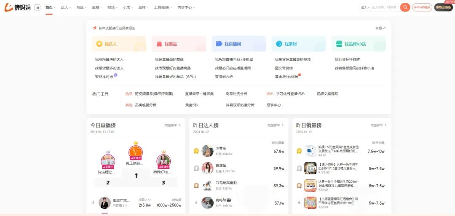Viewport: 455px width, 216px height.
Task: Open 黄金3秒台词榜 link
Action: (x=286, y=77)
